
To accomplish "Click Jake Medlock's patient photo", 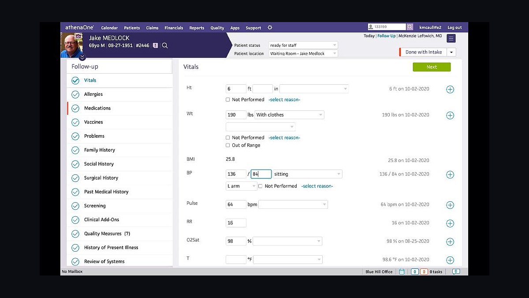I will (71, 45).
